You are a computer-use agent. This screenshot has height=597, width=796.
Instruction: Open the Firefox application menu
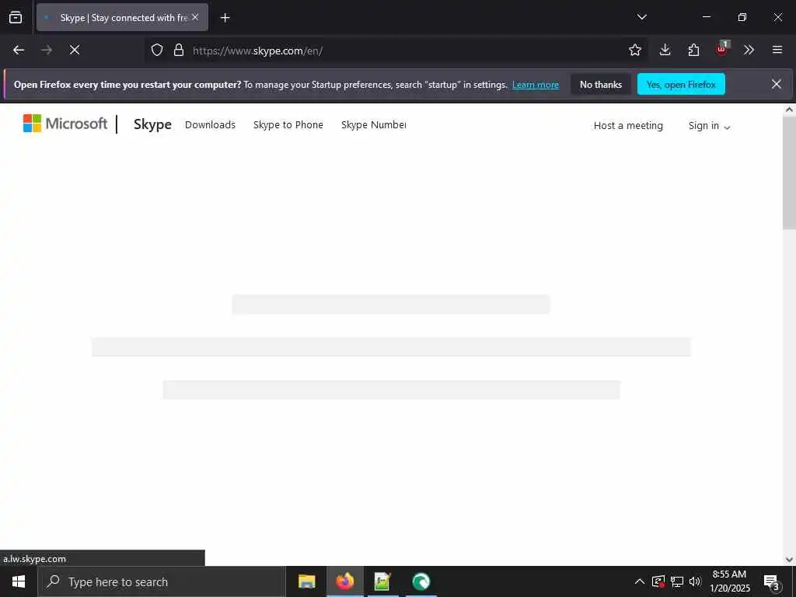777,50
